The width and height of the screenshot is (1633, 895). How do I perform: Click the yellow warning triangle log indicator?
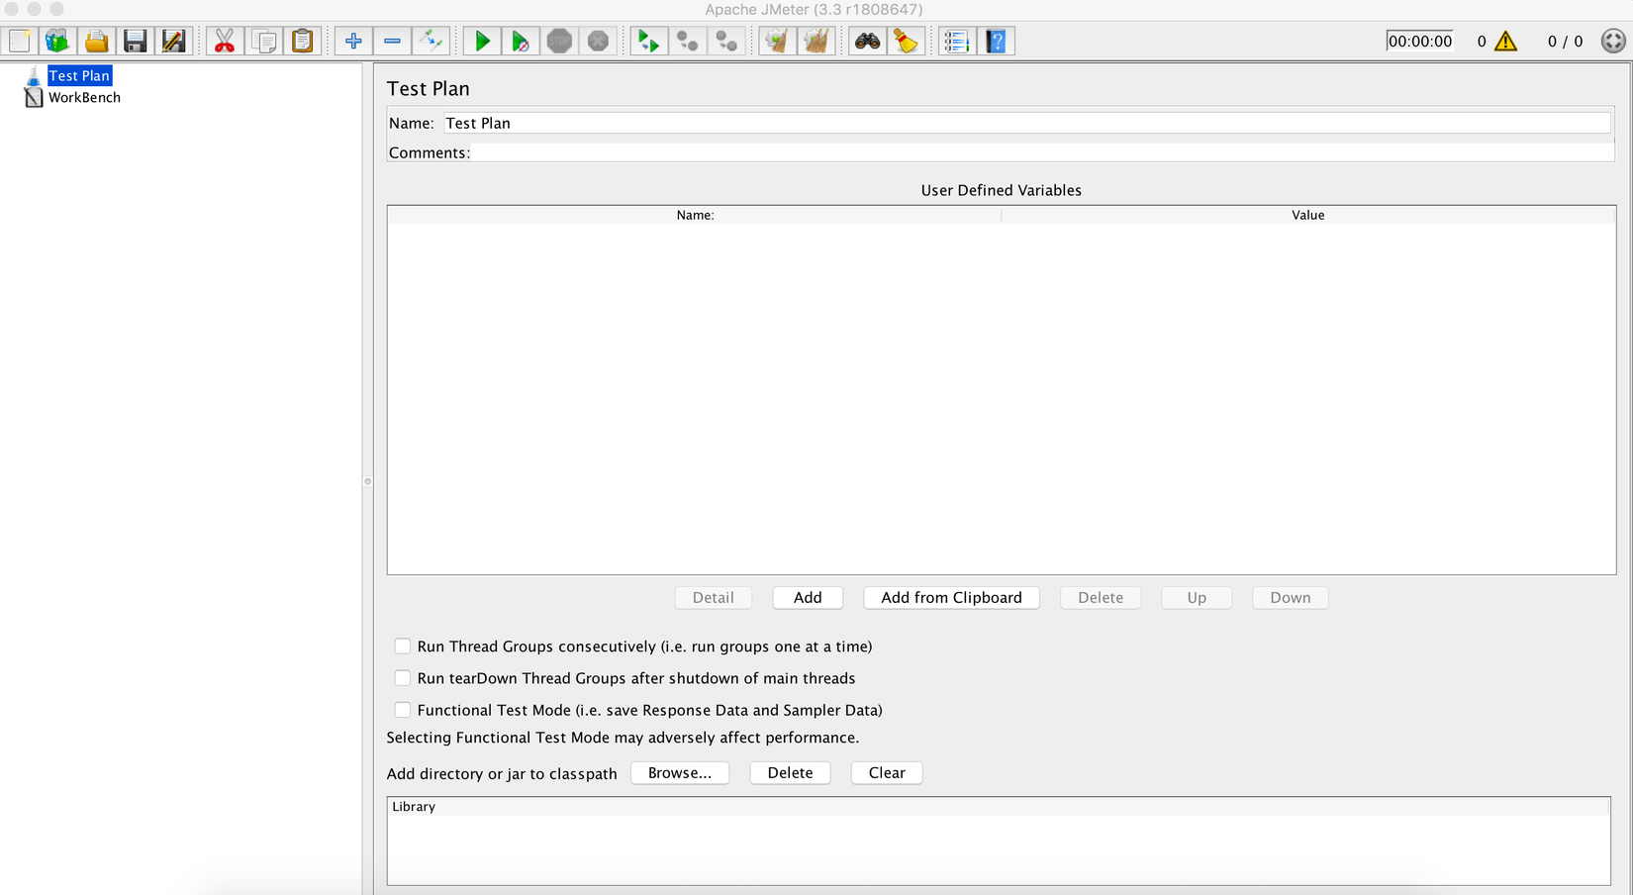point(1505,41)
